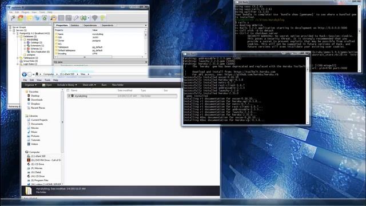366x206 pixels.
Task: Switch to pgAdmin's Dependents tab
Action: (x=107, y=25)
